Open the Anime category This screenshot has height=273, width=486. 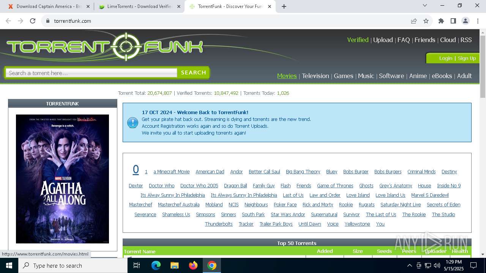coord(418,76)
